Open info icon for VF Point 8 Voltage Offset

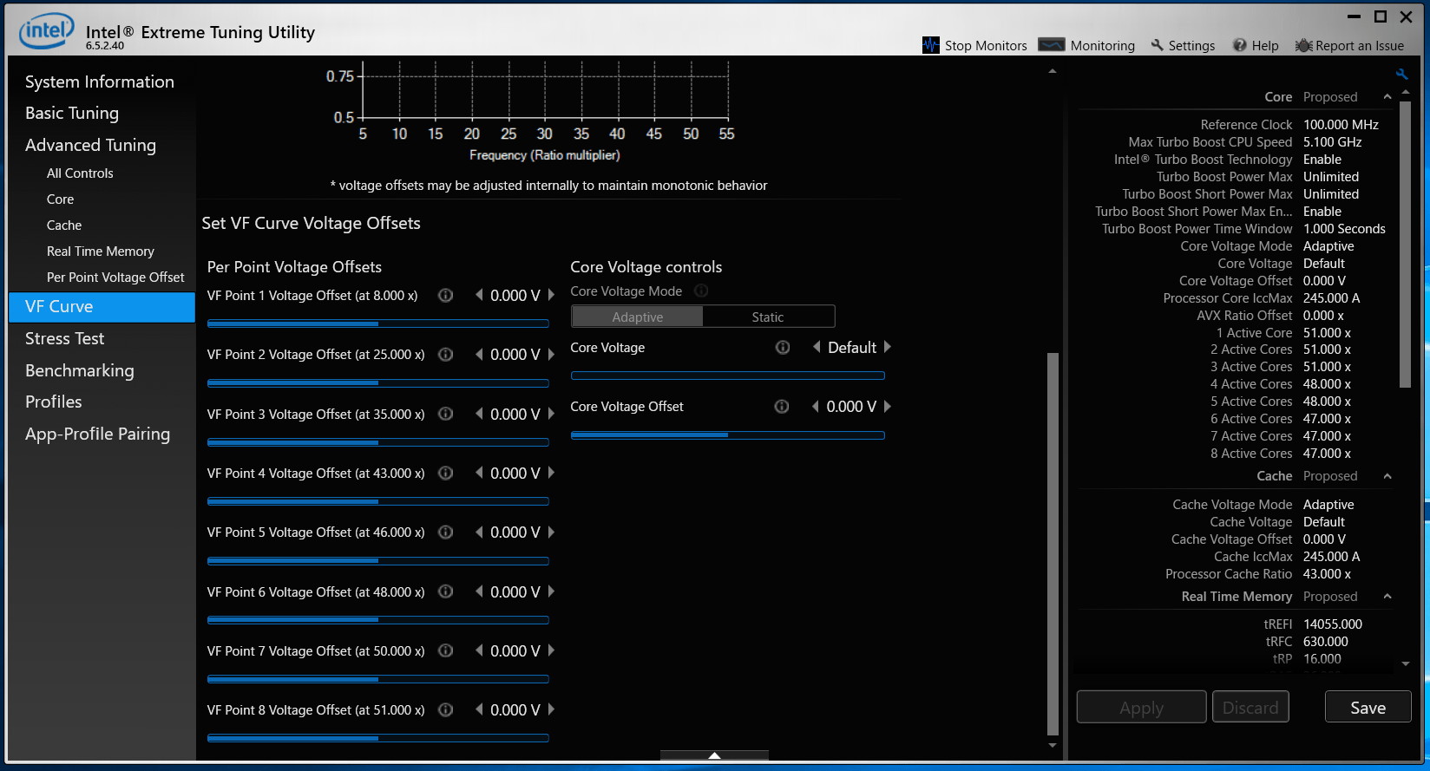click(446, 710)
